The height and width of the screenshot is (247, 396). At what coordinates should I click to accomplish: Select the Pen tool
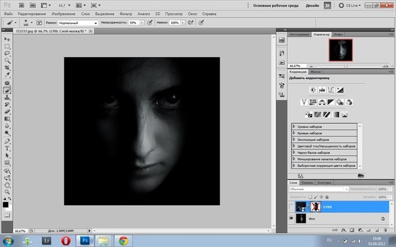coord(7,141)
